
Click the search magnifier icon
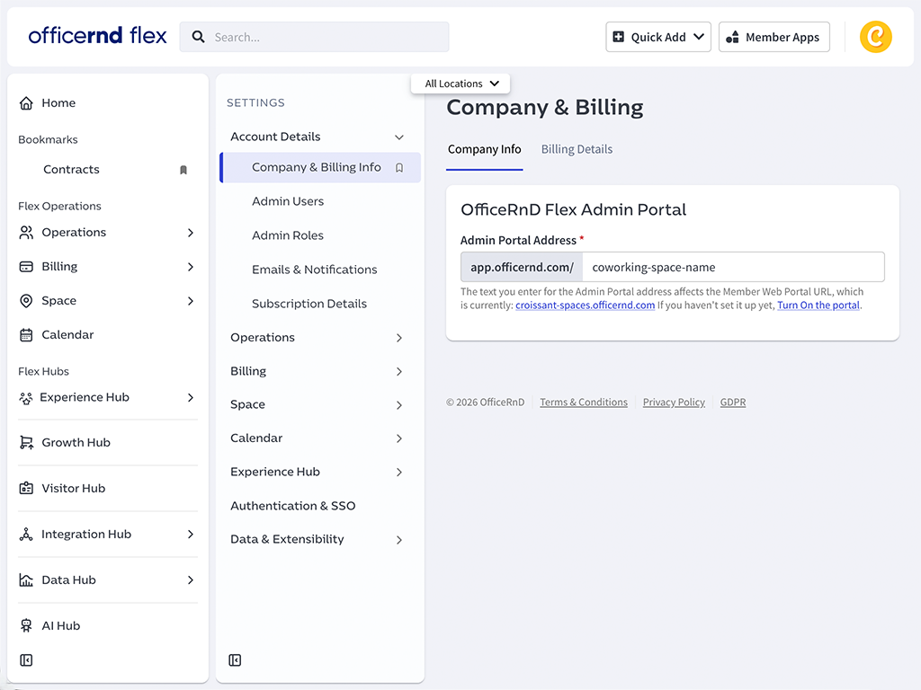pos(199,37)
